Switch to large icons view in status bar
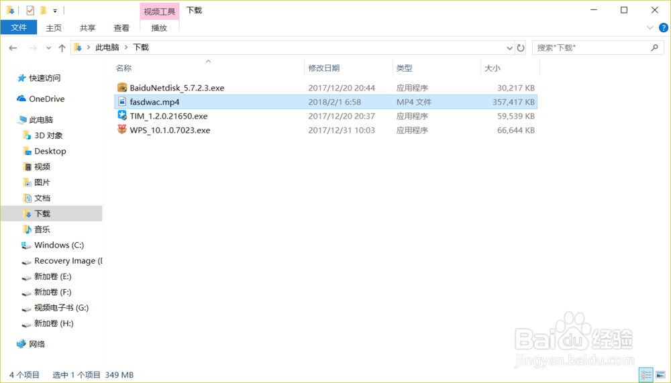Viewport: 671px width, 383px height. (661, 375)
